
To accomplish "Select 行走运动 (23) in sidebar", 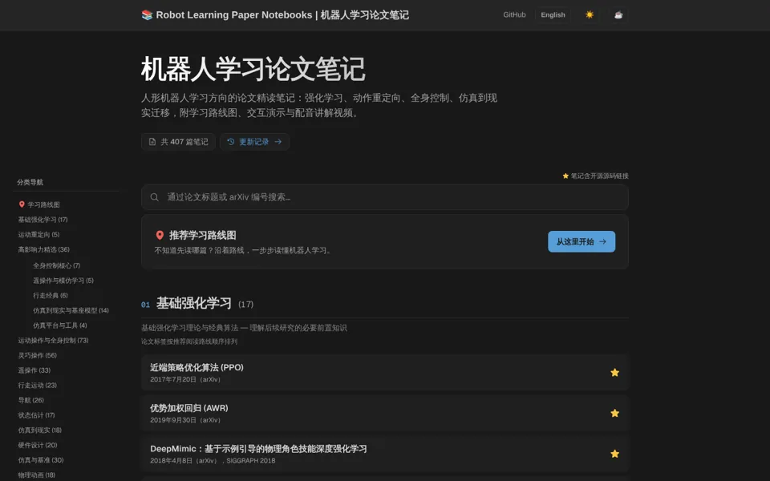I will [38, 386].
